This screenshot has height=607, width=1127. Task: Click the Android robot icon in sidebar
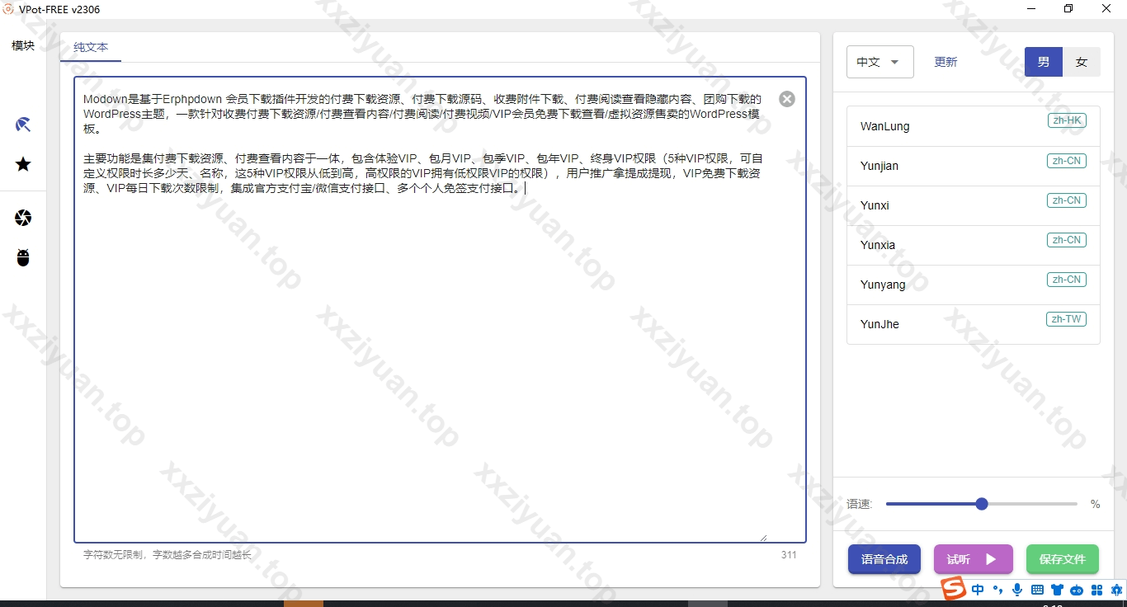23,257
